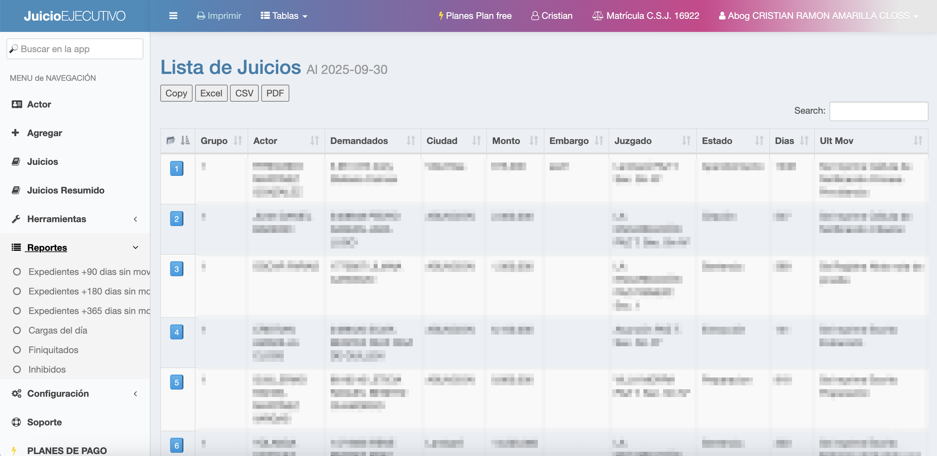
Task: Select the Finiquitados report option
Action: (x=53, y=350)
